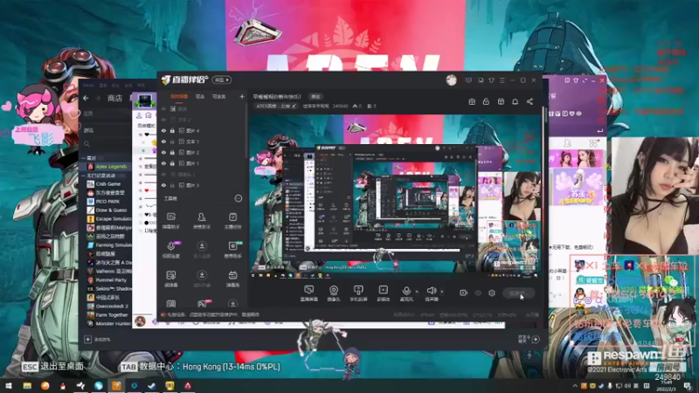Open the 带货助手 tool

click(232, 249)
